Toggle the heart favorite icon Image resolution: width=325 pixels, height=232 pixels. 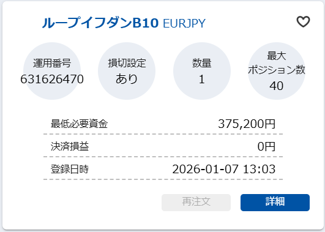click(x=303, y=21)
